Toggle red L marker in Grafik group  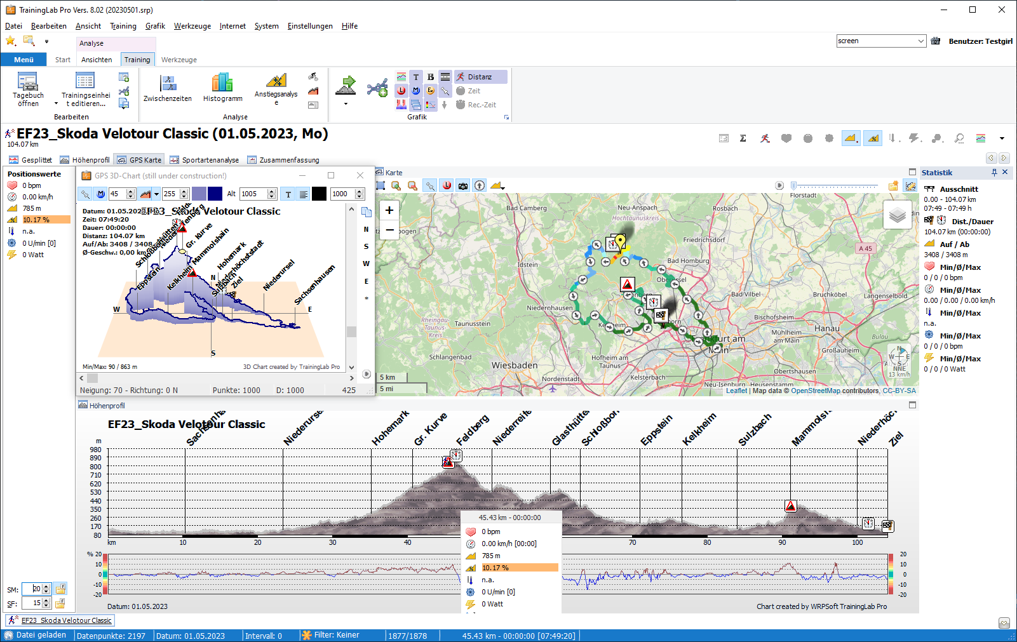click(401, 91)
